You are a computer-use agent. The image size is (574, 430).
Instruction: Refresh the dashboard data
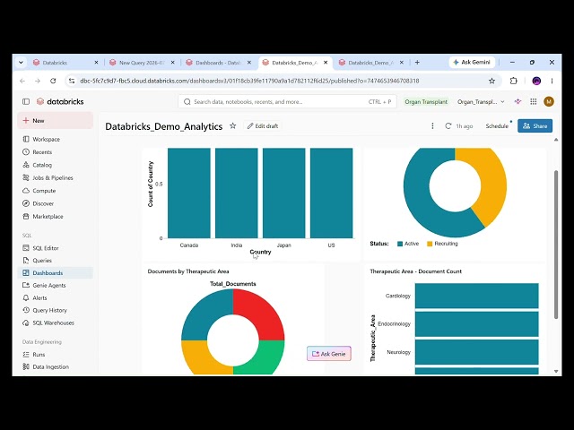(448, 125)
